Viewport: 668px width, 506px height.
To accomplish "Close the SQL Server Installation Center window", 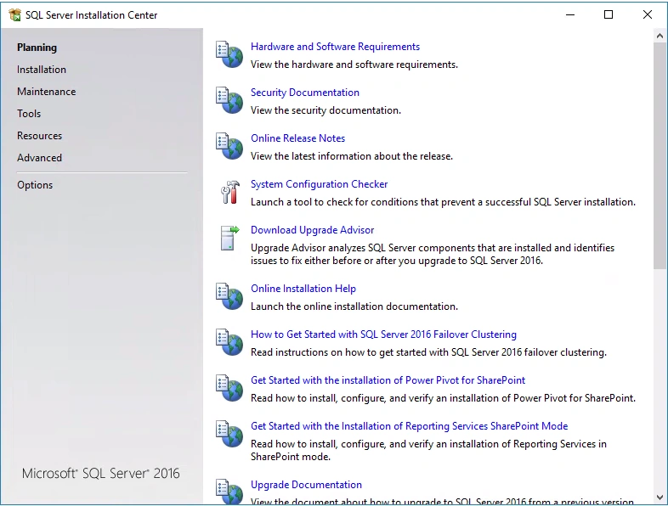I will pos(648,15).
